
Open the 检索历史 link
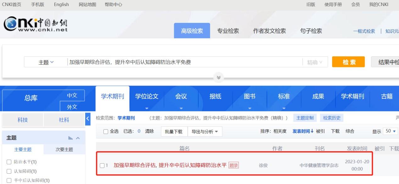(x=332, y=118)
